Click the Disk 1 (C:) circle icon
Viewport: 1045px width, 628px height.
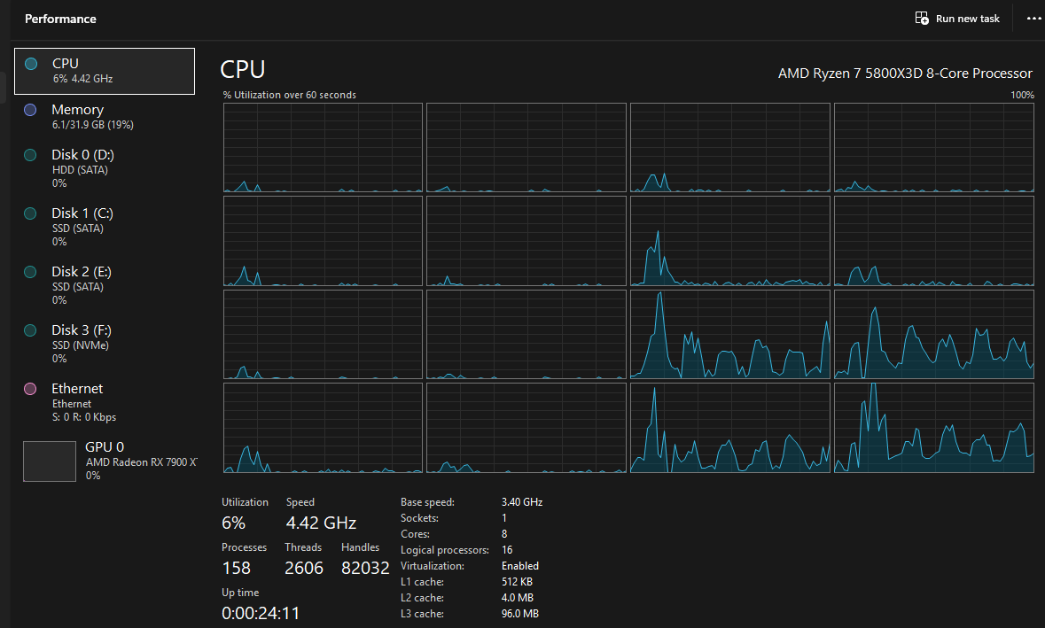[x=31, y=213]
